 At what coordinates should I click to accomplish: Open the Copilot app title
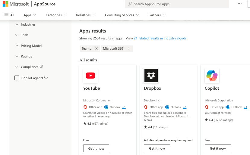[212, 88]
